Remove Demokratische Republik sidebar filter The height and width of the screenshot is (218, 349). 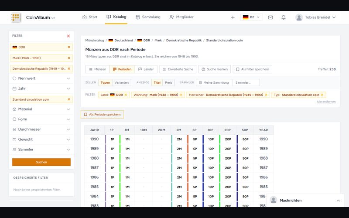(x=69, y=68)
